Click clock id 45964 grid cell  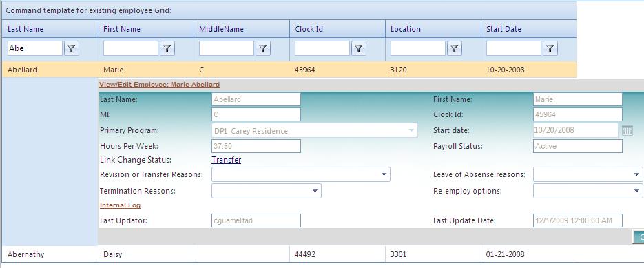pyautogui.click(x=337, y=70)
